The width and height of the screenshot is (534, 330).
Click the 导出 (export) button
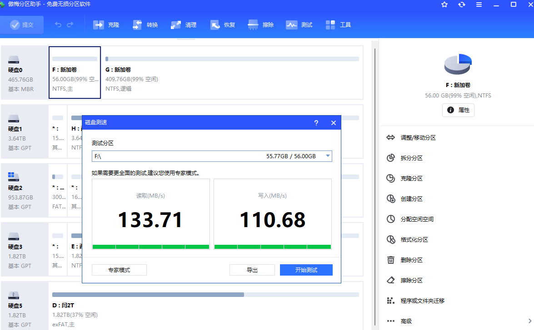pyautogui.click(x=252, y=270)
